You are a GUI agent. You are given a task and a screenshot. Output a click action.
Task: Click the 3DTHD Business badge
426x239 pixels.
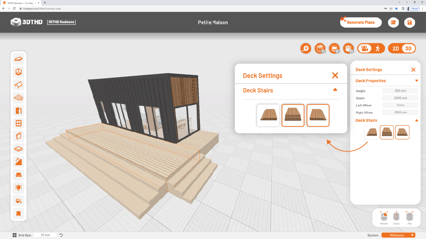pos(61,22)
